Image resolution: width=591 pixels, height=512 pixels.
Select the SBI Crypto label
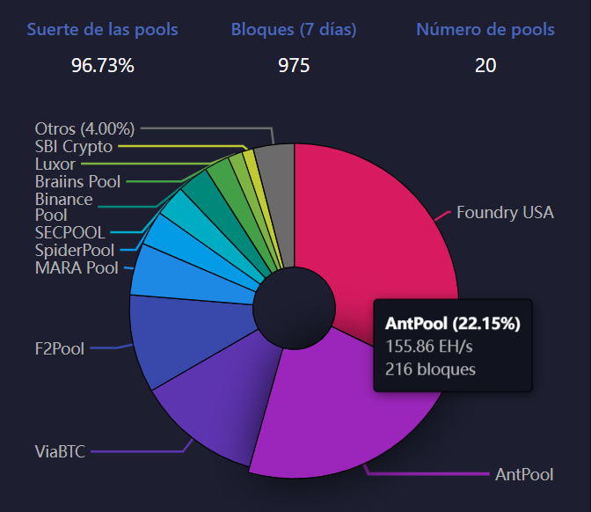click(x=74, y=147)
